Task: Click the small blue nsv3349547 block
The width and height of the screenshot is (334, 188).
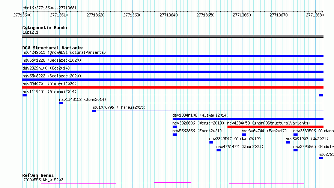Action: click(x=211, y=142)
